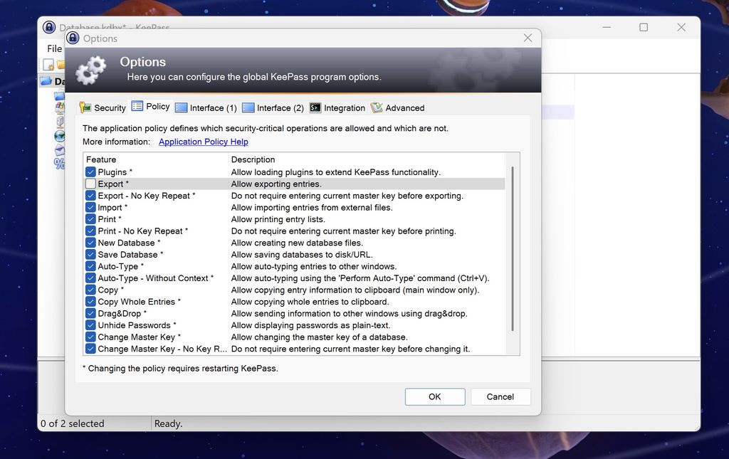Open the File menu
This screenshot has width=729, height=459.
click(x=53, y=48)
